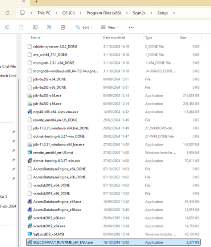Click size 216,653 KB of jdk-8u202-x64.exe
211x247 pixels.
pyautogui.click(x=191, y=95)
